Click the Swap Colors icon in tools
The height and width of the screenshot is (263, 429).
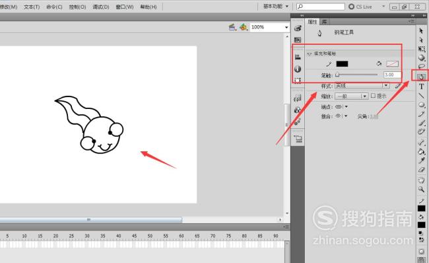click(x=421, y=239)
